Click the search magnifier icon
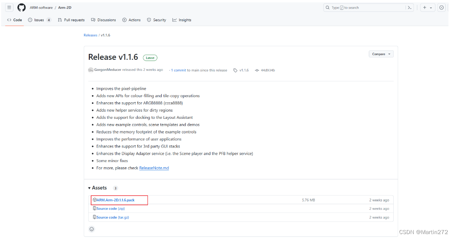The height and width of the screenshot is (238, 454). [x=327, y=7]
